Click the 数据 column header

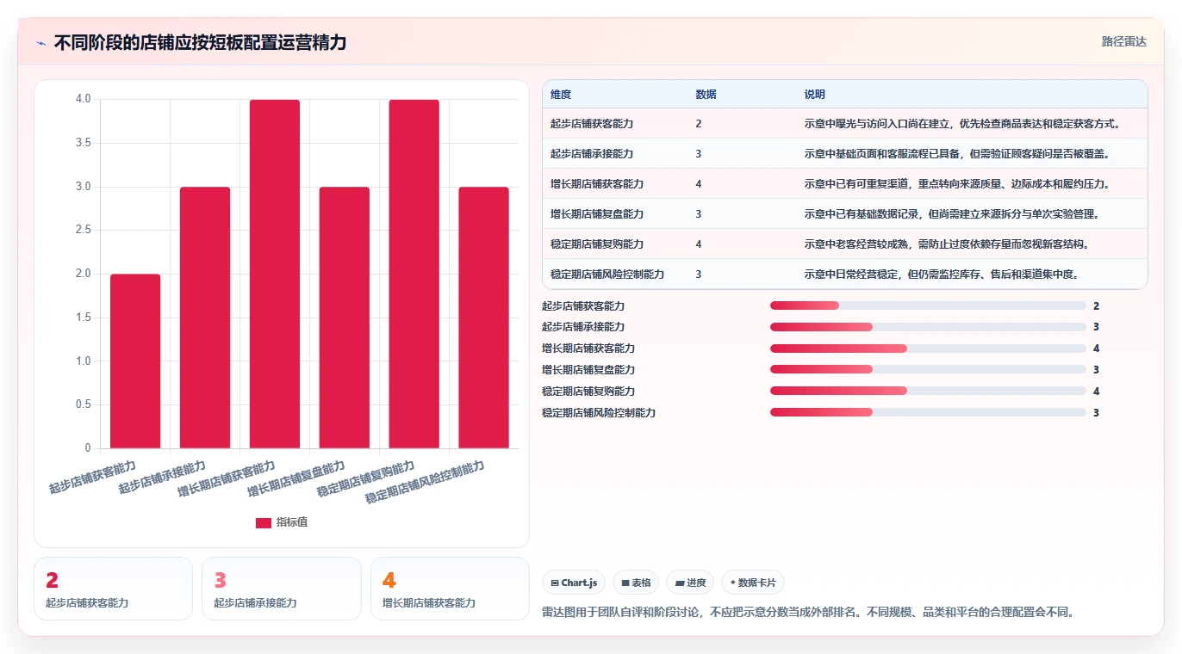click(706, 95)
